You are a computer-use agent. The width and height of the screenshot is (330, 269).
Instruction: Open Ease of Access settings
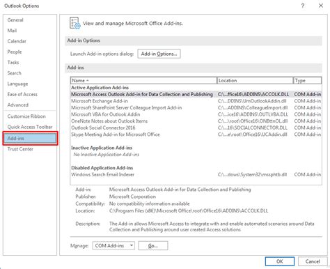click(x=22, y=94)
